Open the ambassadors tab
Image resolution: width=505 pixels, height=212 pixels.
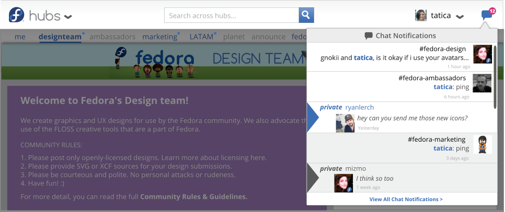(112, 36)
